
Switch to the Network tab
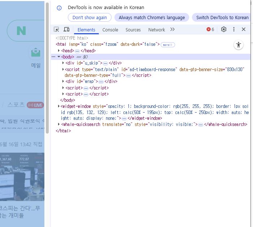pyautogui.click(x=157, y=30)
